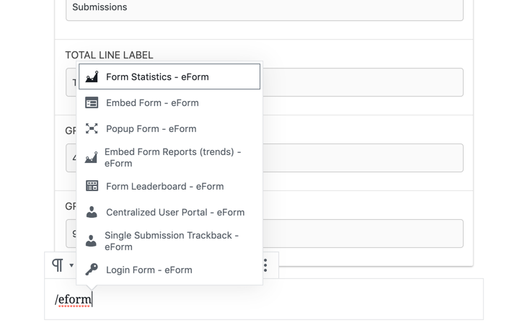Select Single Submission Trackback - eForm

pyautogui.click(x=169, y=241)
